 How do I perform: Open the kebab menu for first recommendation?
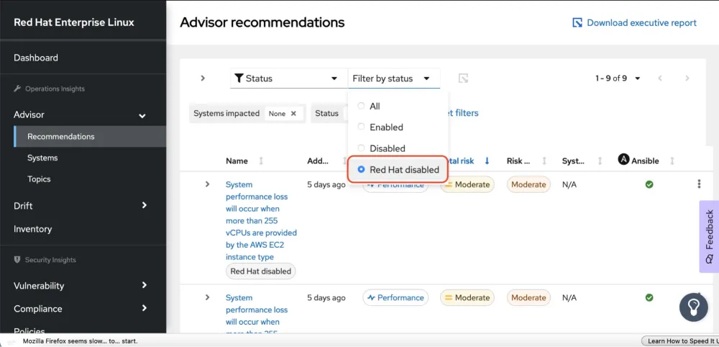[x=699, y=184]
